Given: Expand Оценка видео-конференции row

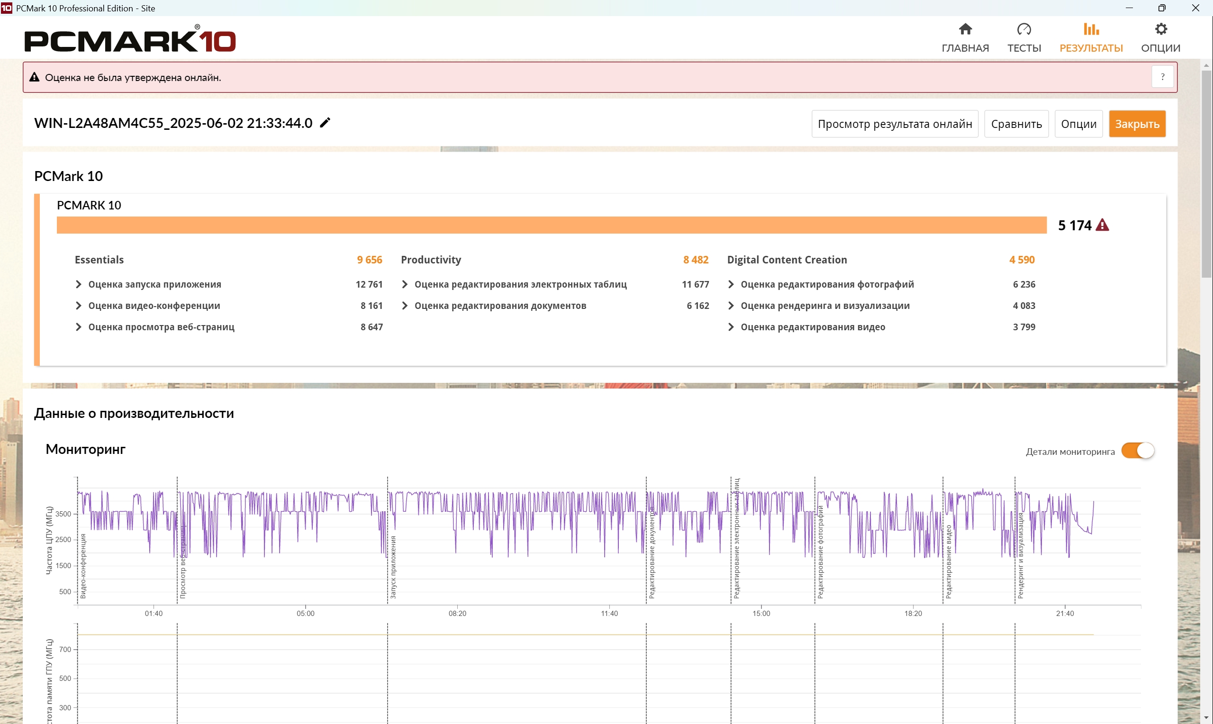Looking at the screenshot, I should (79, 306).
